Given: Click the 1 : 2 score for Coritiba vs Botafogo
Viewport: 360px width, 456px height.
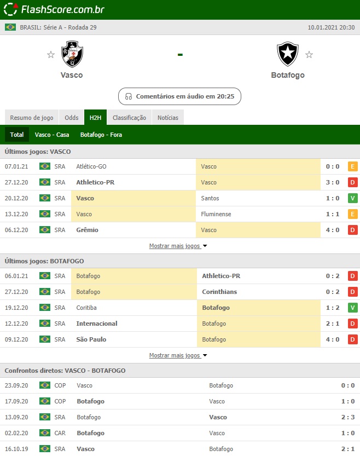Looking at the screenshot, I should [x=333, y=308].
